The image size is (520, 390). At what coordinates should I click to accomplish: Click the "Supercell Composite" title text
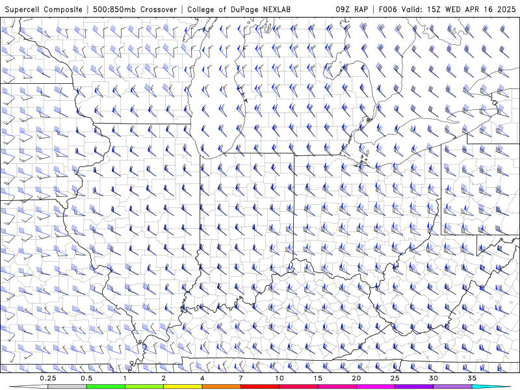[x=44, y=9]
